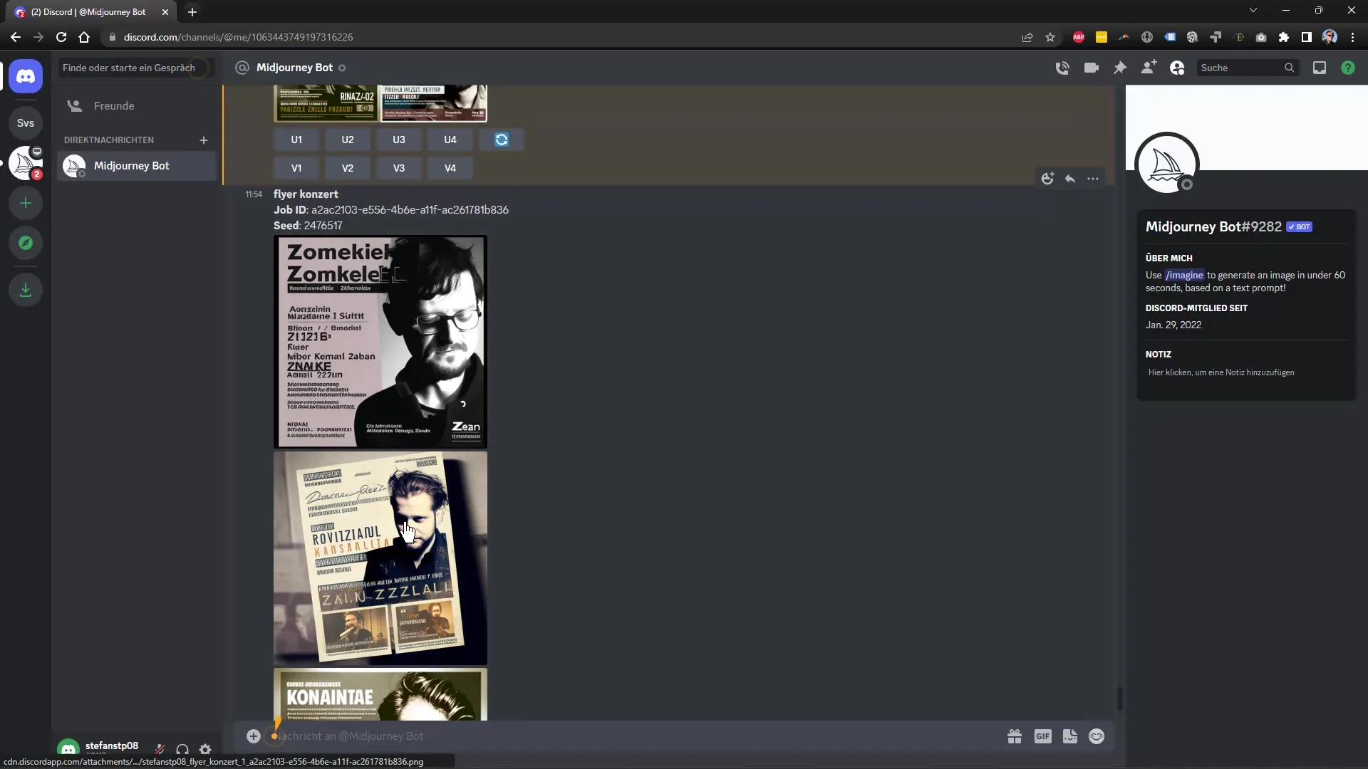Add a reaction to the message
Viewport: 1368px width, 769px height.
coord(1047,179)
